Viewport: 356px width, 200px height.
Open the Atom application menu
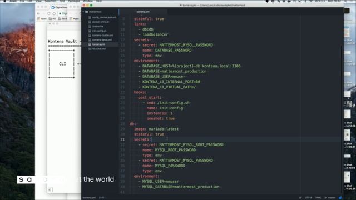(x=13, y=1)
